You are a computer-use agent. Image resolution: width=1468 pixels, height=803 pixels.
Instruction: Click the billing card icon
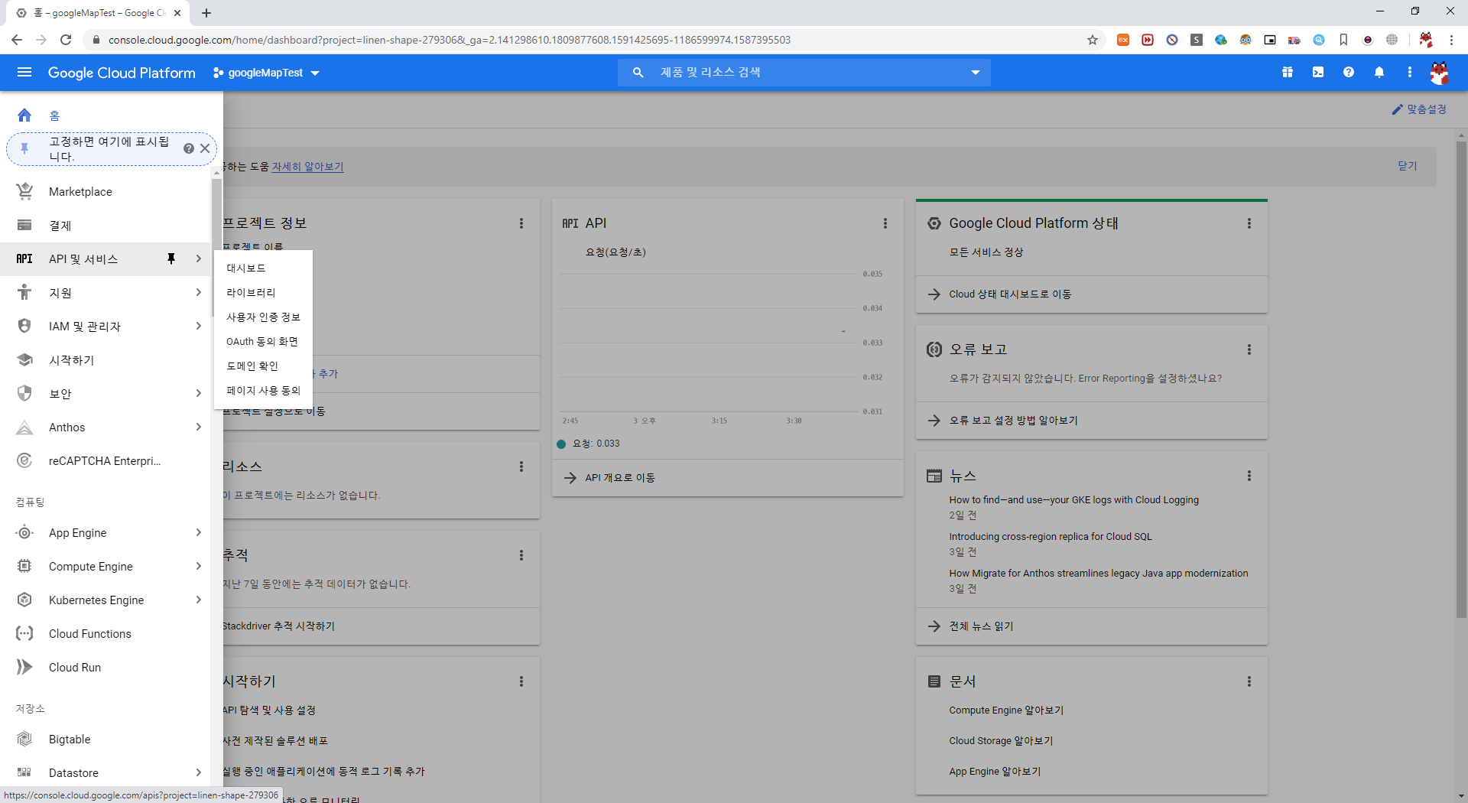pyautogui.click(x=24, y=226)
